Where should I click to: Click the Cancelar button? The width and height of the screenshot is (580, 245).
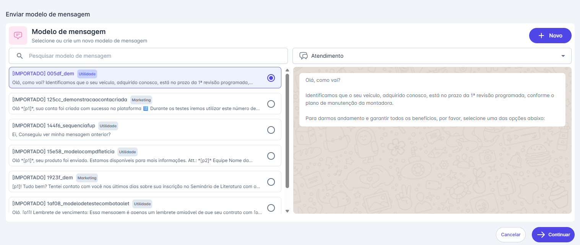510,235
